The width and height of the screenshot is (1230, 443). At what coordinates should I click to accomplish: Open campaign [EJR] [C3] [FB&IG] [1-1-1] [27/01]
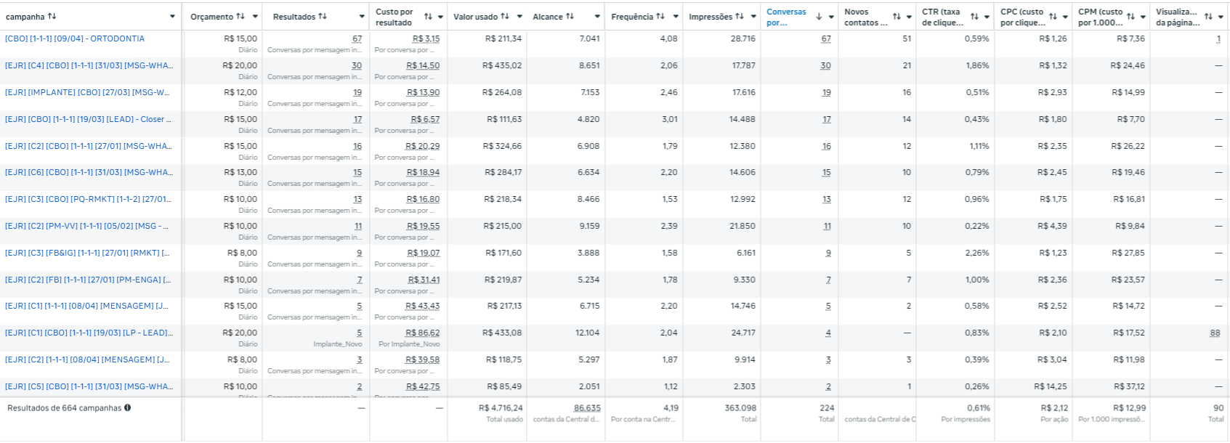tap(87, 253)
